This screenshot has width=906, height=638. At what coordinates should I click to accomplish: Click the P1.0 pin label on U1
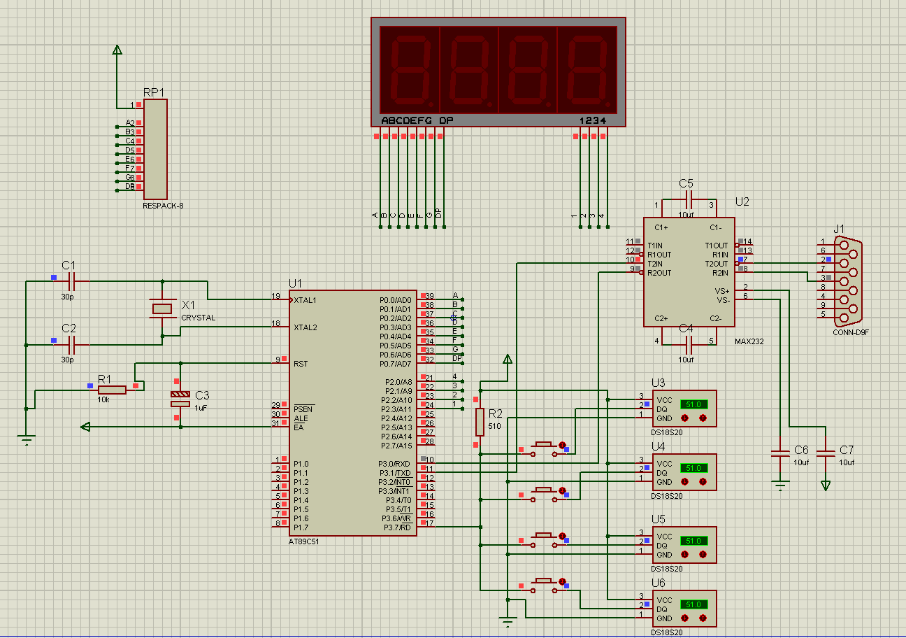pos(301,464)
